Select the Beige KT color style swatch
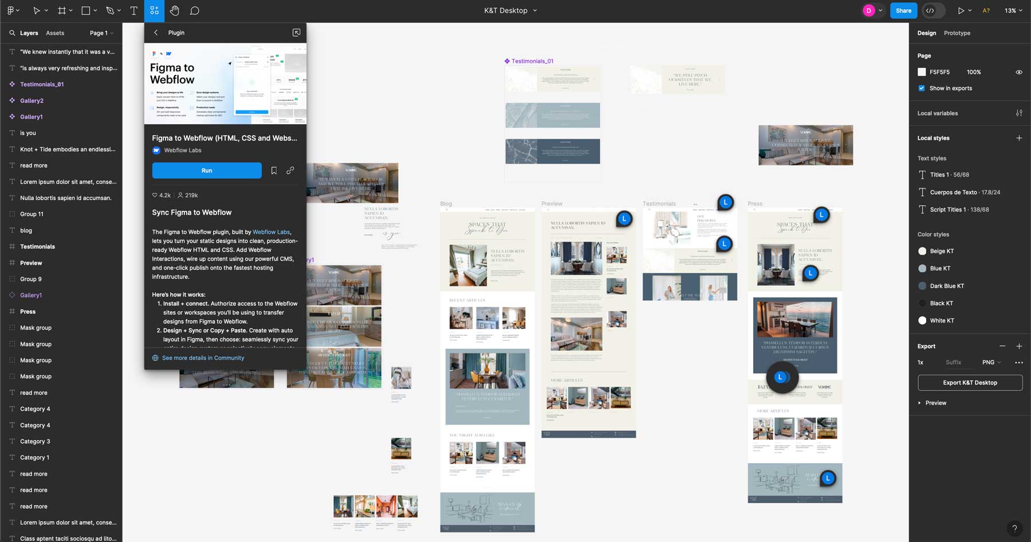Screen dimensions: 1031x542 (923, 251)
